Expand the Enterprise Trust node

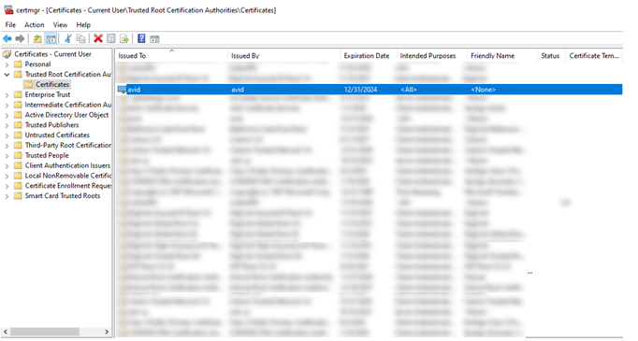[7, 94]
